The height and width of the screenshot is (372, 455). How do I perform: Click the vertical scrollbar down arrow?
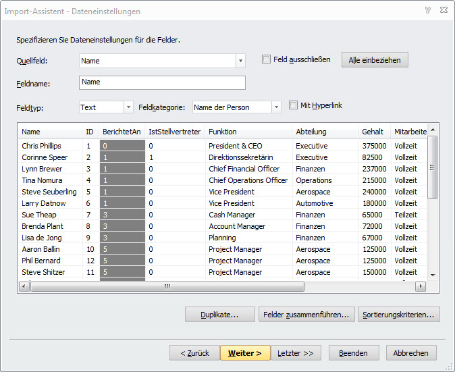point(433,275)
